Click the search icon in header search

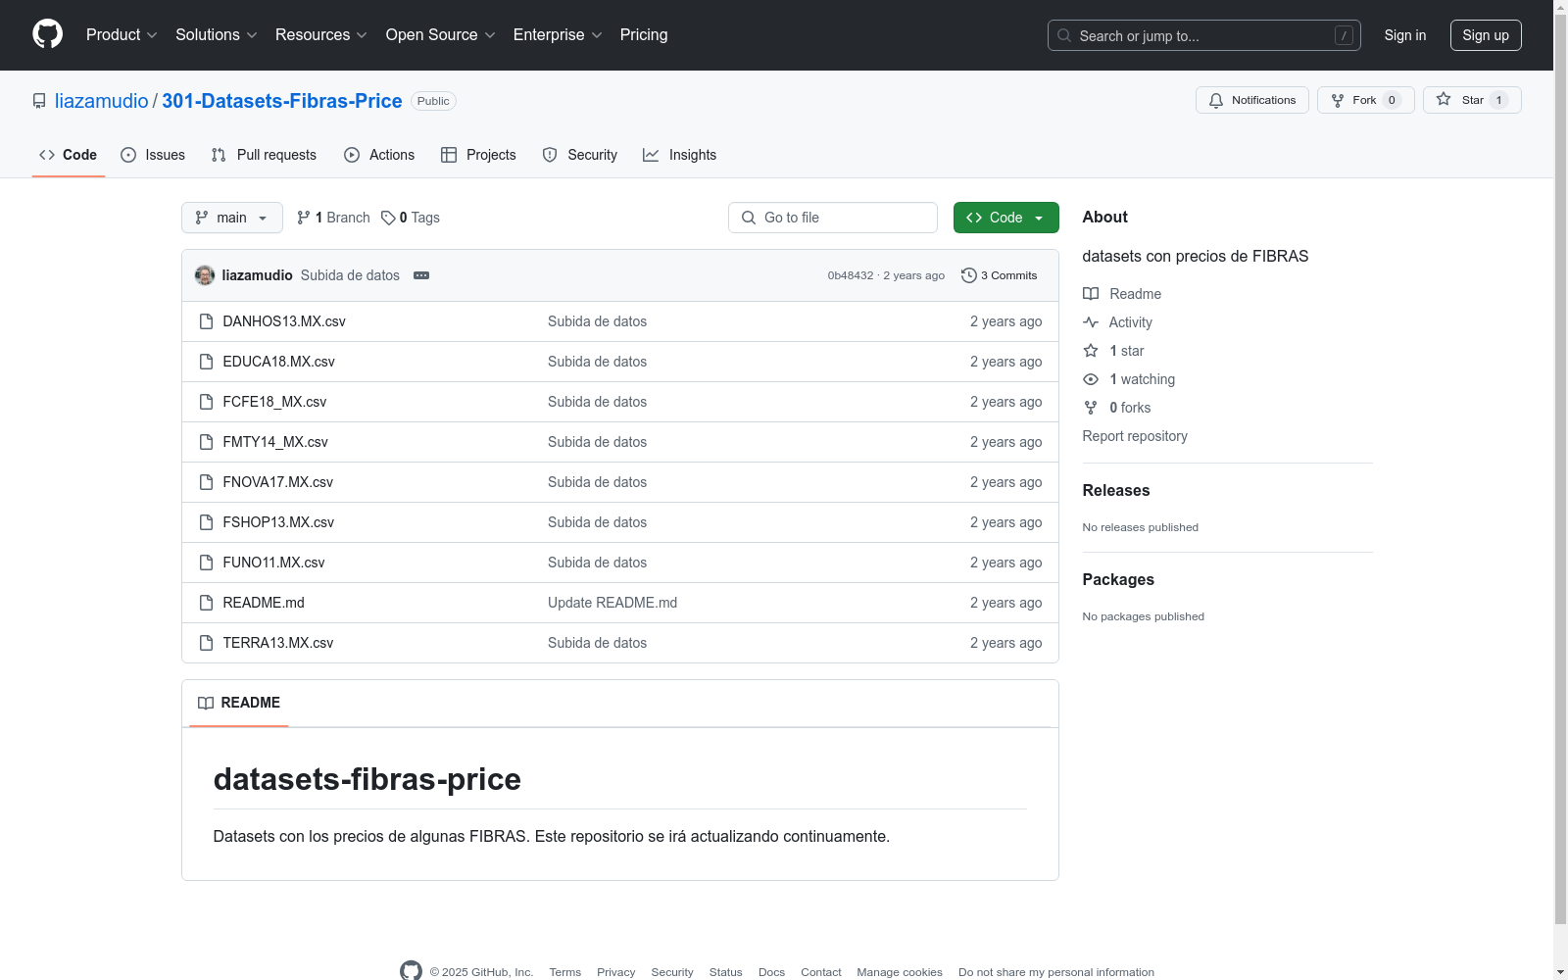pos(1064,35)
